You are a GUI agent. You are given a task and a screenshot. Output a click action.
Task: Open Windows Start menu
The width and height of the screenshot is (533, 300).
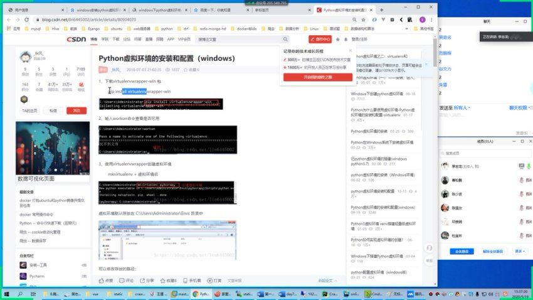pos(6,294)
